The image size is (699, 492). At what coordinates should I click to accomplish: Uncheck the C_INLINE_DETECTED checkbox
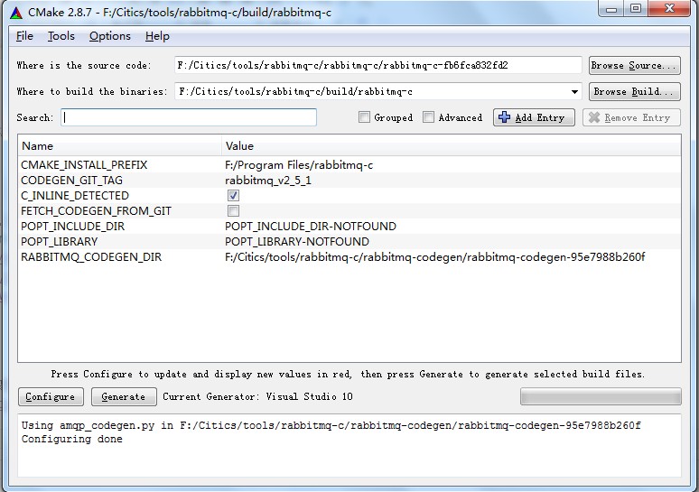click(233, 195)
